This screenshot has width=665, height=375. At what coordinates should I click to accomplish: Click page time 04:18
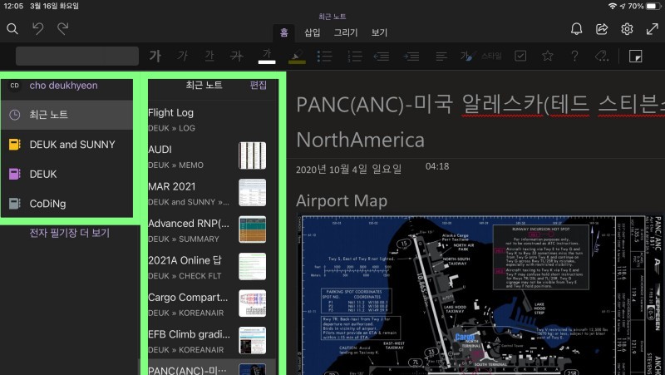point(437,166)
